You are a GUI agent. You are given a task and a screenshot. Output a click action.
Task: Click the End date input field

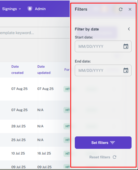[x=103, y=71]
